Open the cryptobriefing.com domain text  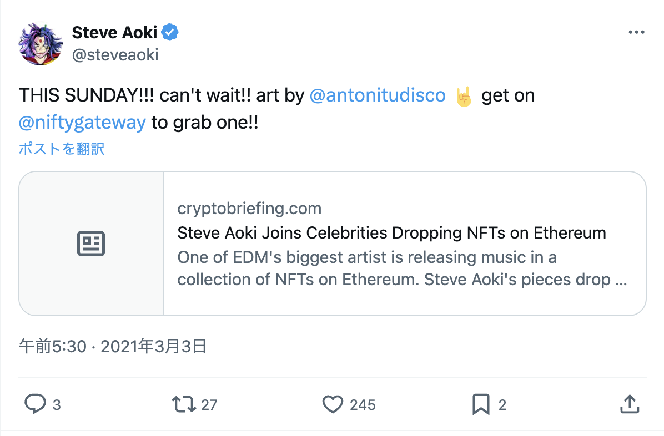pyautogui.click(x=249, y=209)
